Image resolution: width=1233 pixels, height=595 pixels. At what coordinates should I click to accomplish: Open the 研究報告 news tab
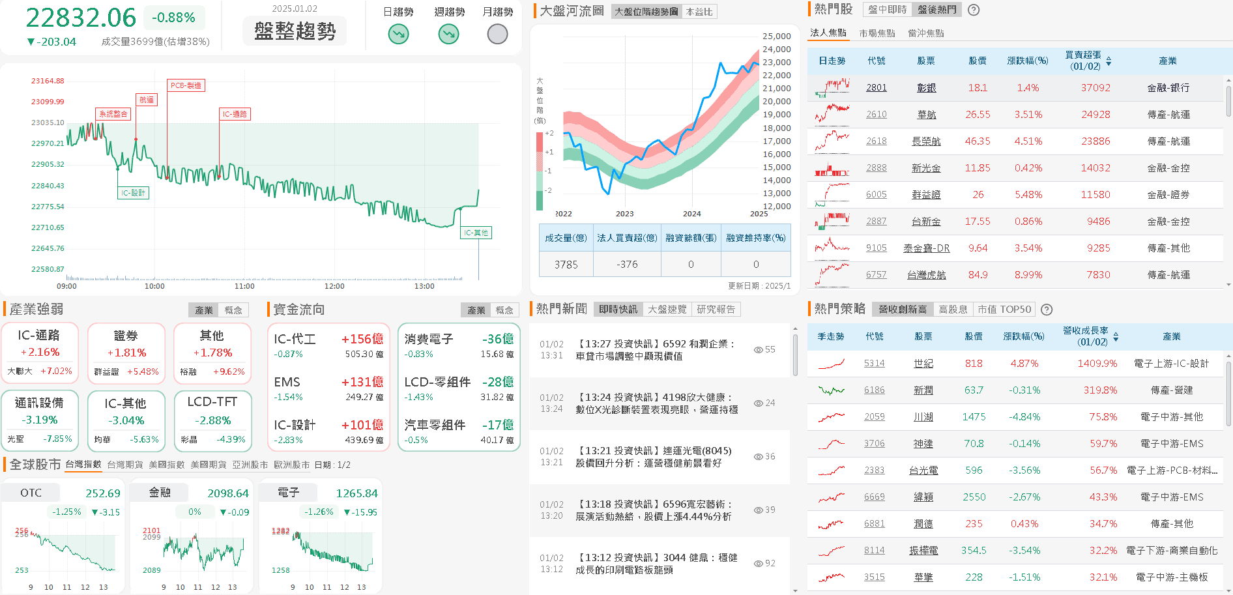pos(716,310)
